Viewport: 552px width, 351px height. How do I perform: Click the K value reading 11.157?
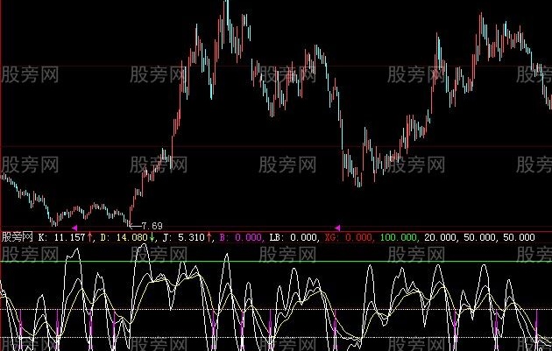pyautogui.click(x=69, y=237)
